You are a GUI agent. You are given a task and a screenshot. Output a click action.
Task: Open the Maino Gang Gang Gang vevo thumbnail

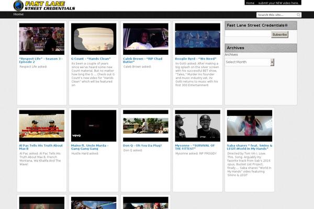(94, 125)
